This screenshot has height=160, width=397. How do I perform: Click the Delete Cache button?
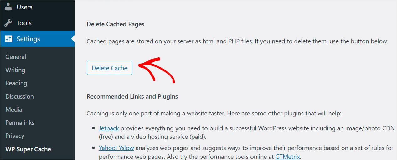[x=110, y=68]
